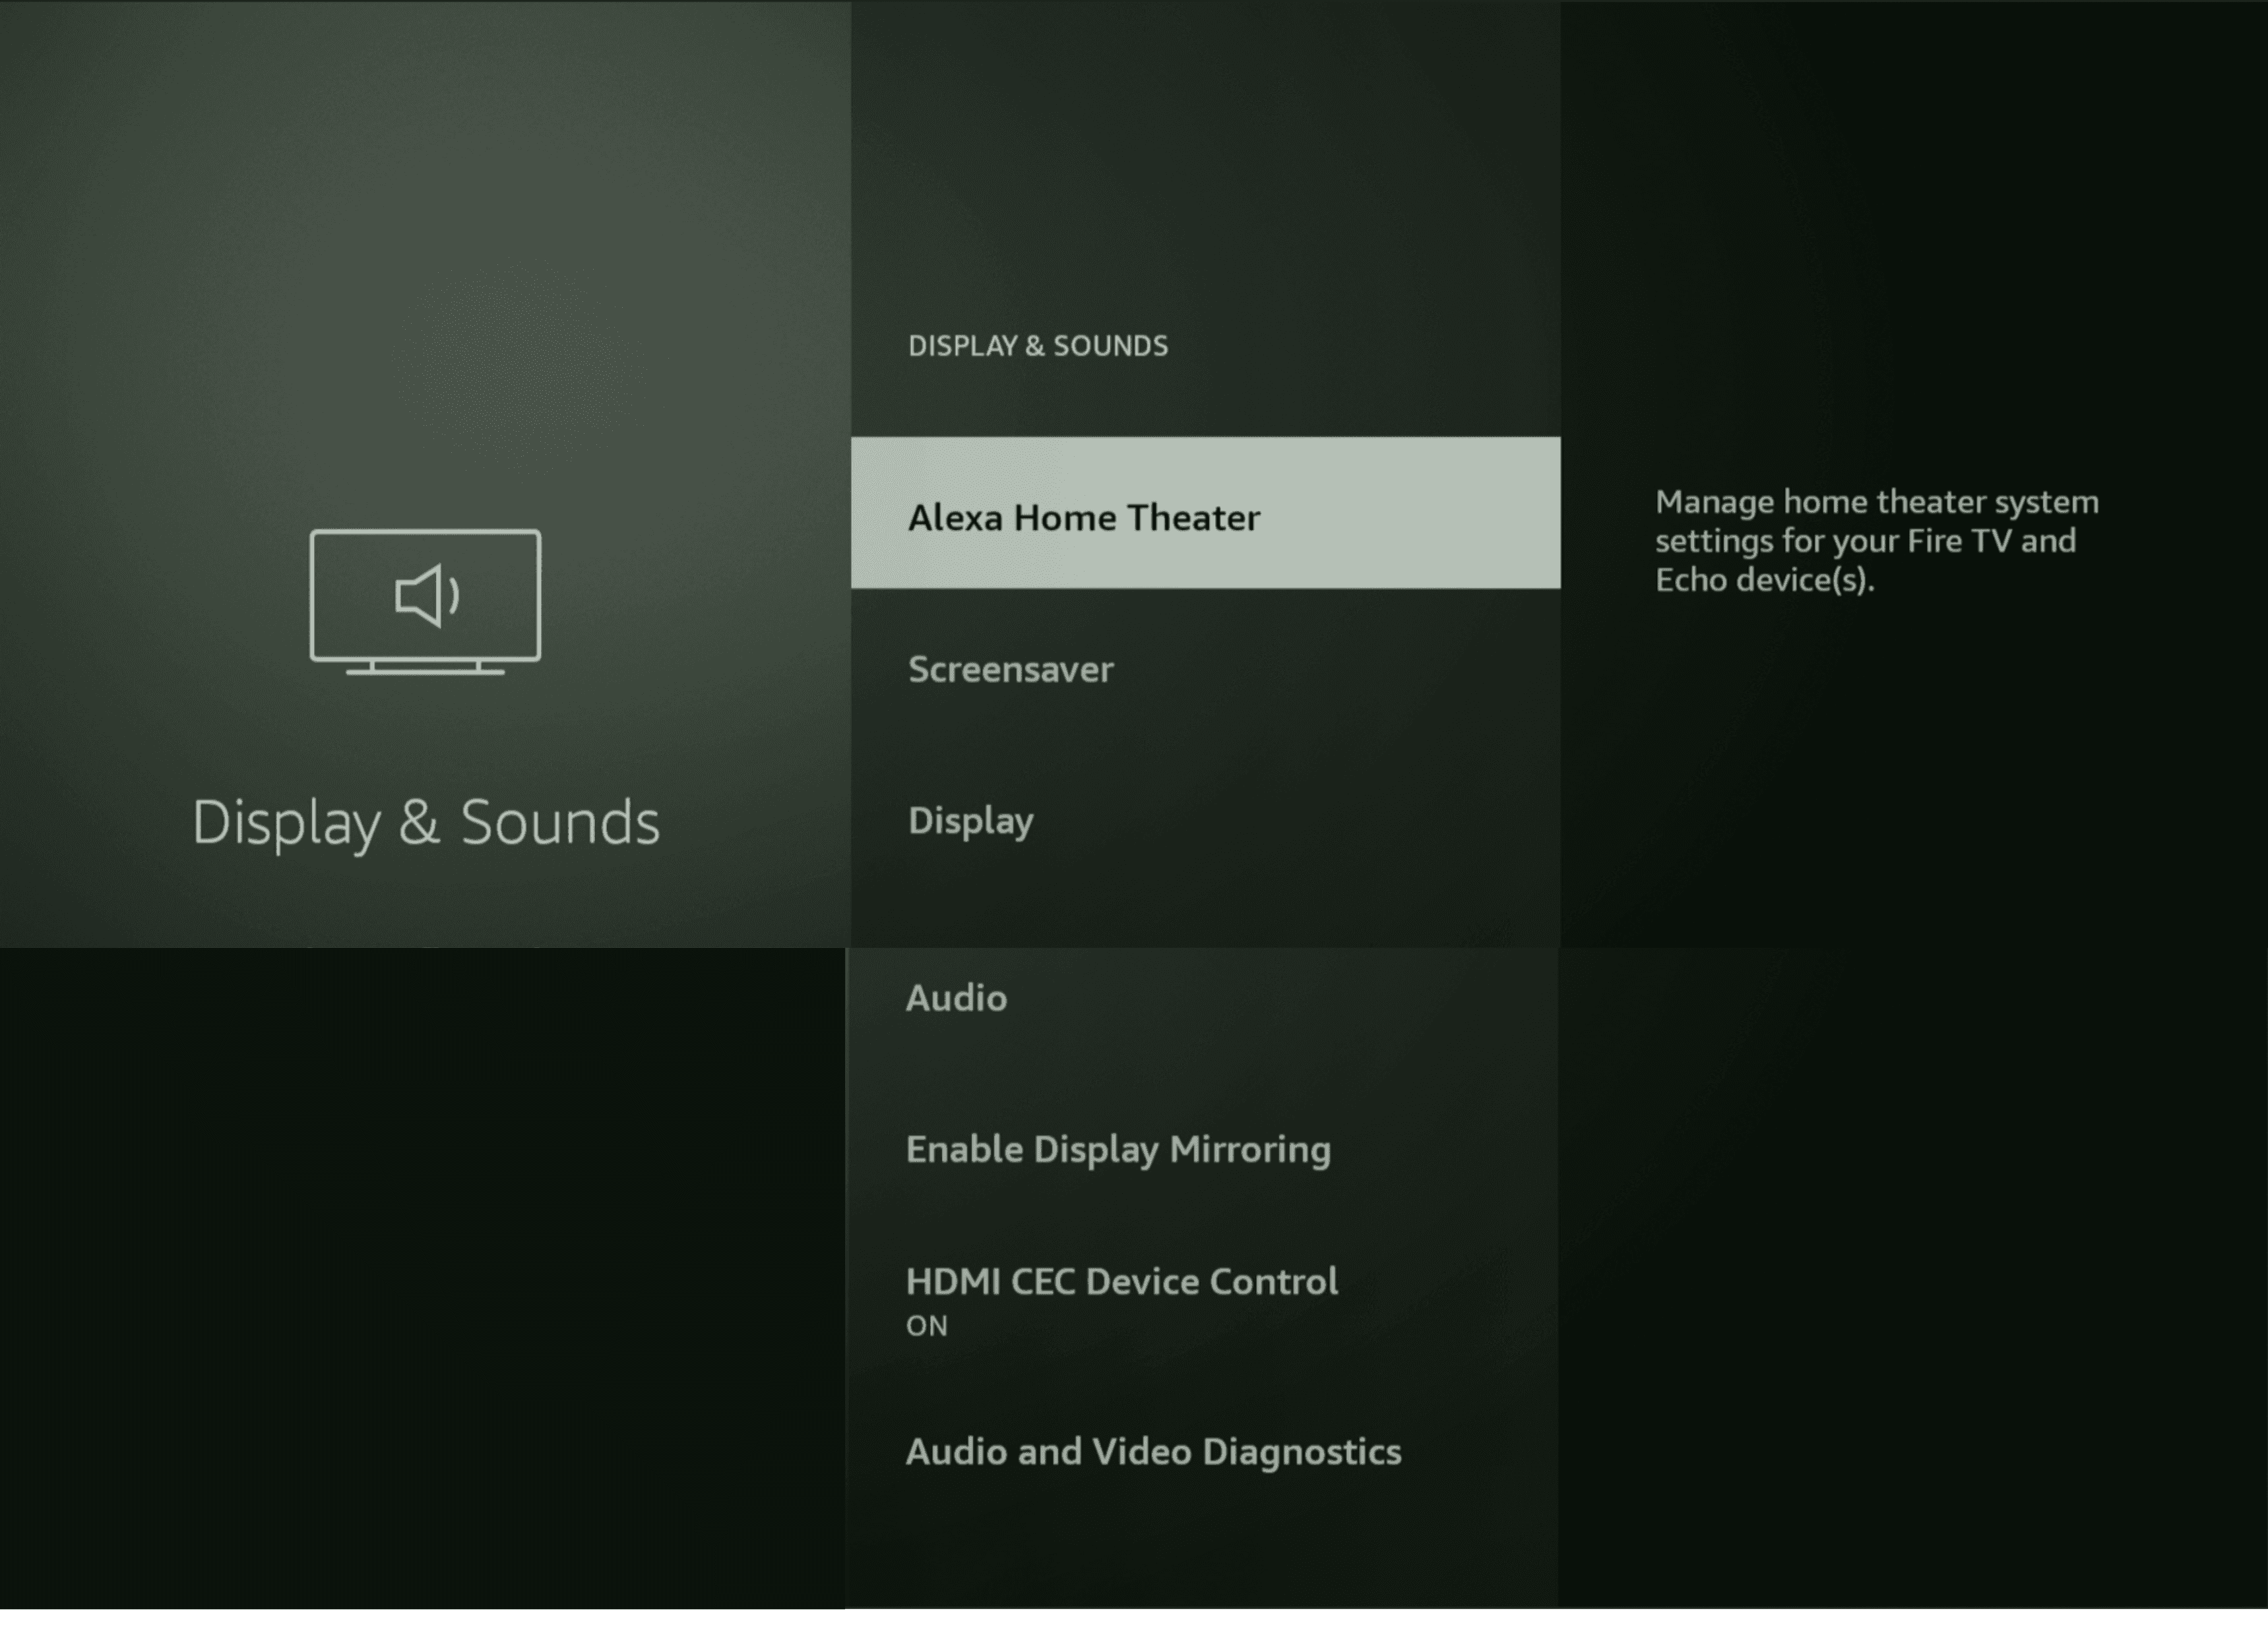
Task: Click the speaker glyph inside the TV icon
Action: (x=425, y=596)
